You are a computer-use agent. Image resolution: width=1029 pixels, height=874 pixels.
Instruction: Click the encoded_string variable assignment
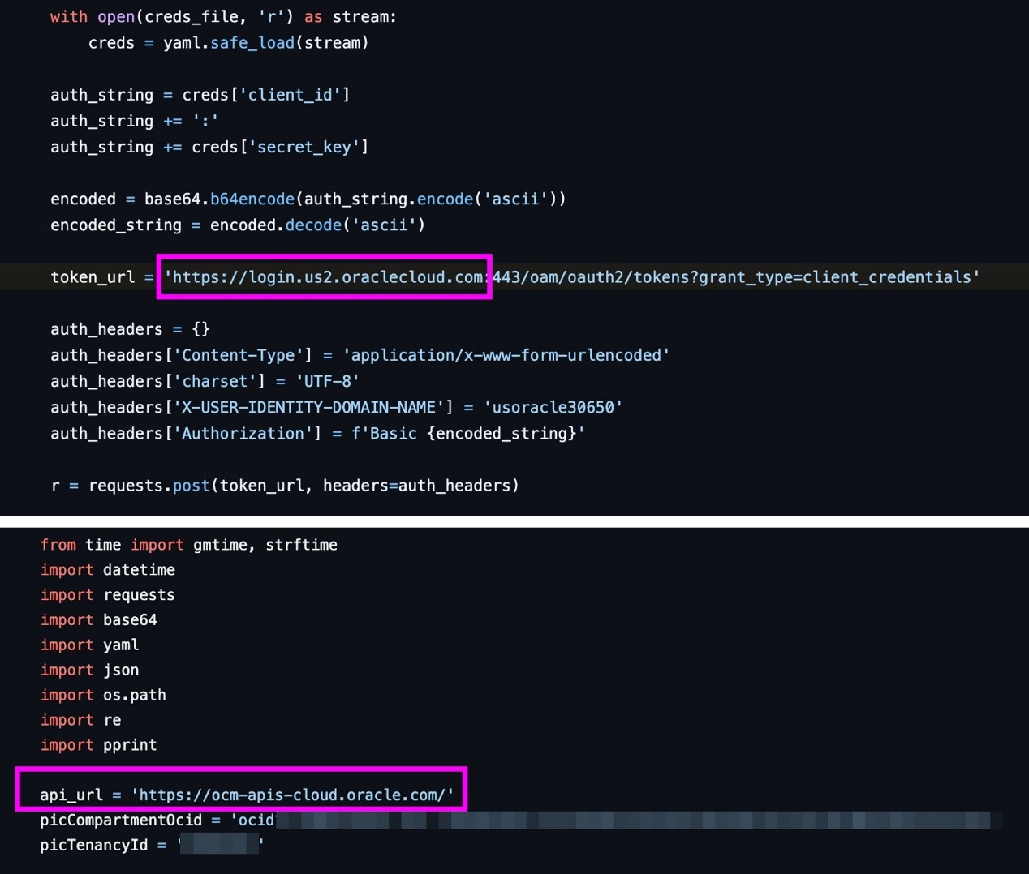[x=115, y=225]
